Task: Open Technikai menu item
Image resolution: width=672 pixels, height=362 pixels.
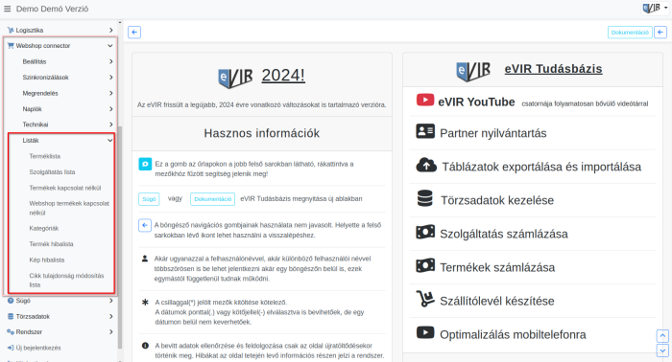Action: 36,124
